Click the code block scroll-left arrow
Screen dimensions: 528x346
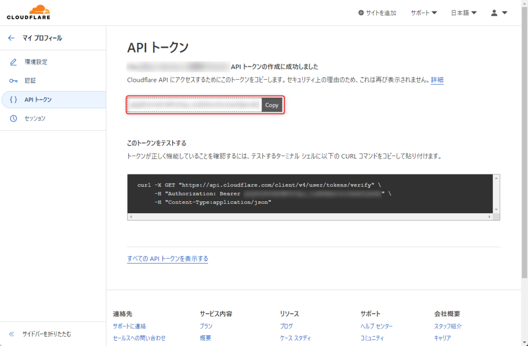click(131, 217)
